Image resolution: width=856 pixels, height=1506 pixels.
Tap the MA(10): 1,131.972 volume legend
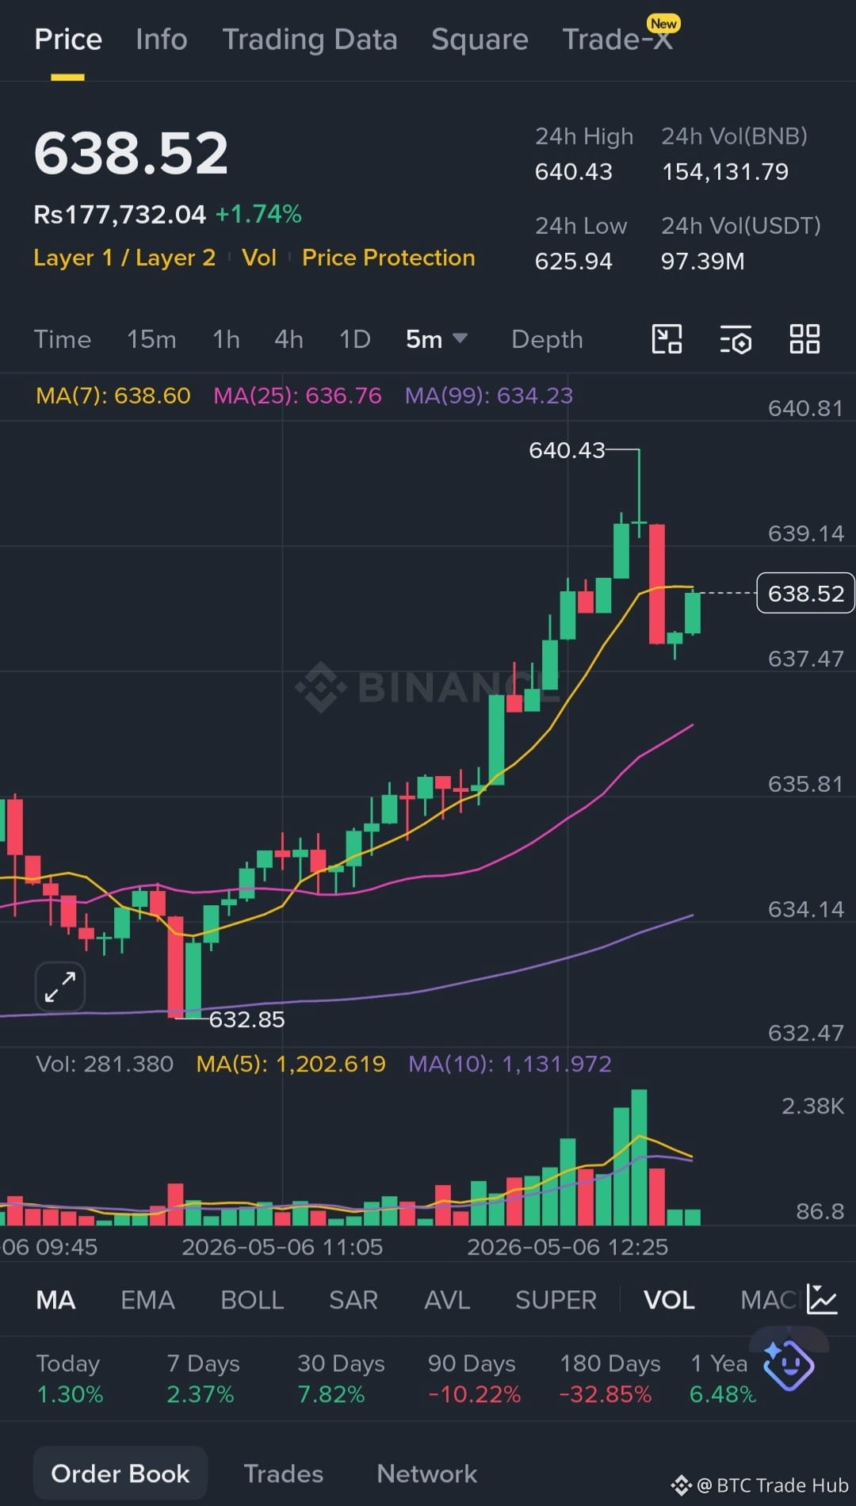tap(510, 1064)
